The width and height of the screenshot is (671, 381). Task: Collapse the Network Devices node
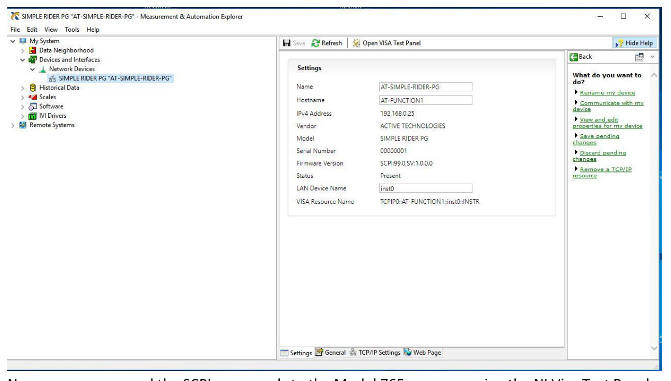point(32,69)
